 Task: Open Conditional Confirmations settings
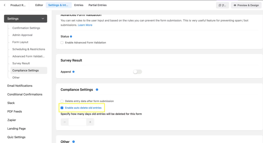(25, 95)
